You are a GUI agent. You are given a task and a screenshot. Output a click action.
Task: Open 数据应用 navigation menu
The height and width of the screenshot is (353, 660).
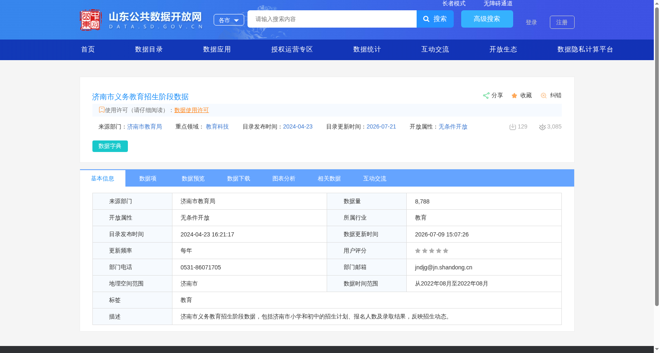(217, 49)
